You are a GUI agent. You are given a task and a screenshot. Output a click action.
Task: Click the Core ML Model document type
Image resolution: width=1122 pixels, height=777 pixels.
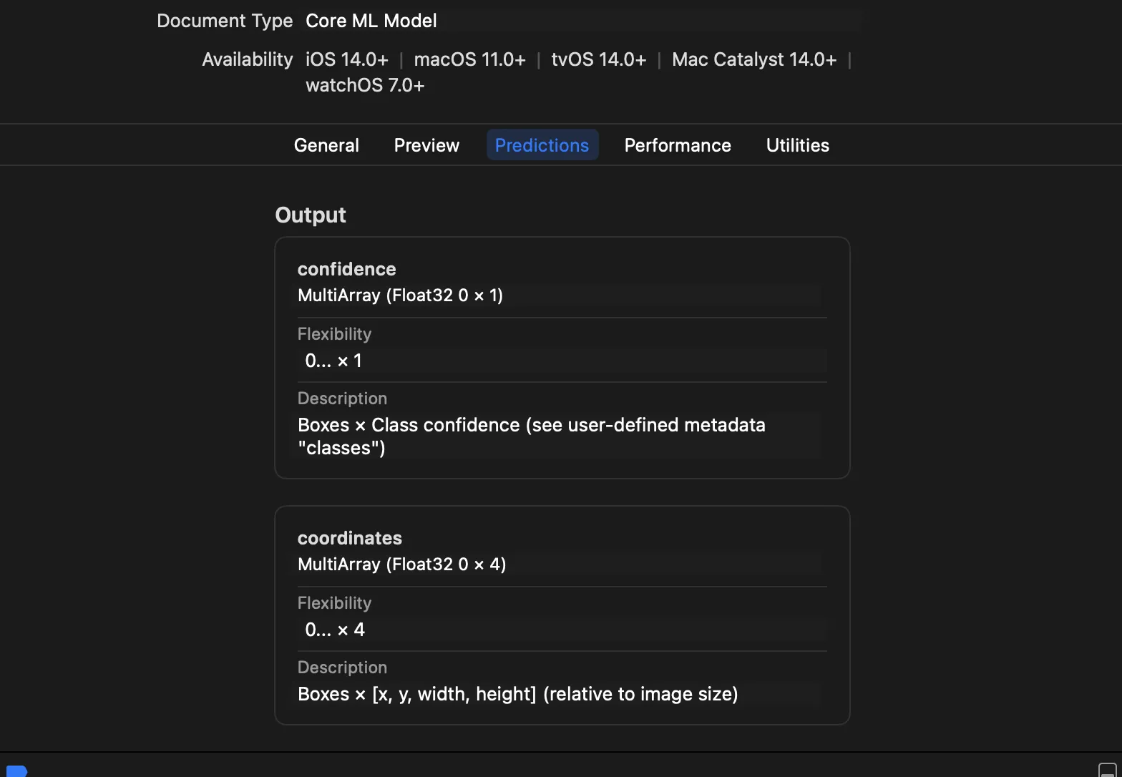pos(371,21)
